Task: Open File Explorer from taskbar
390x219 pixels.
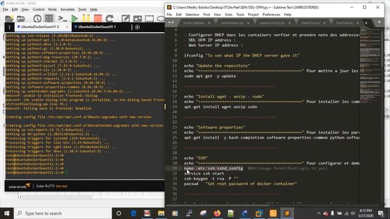Action: [161, 214]
